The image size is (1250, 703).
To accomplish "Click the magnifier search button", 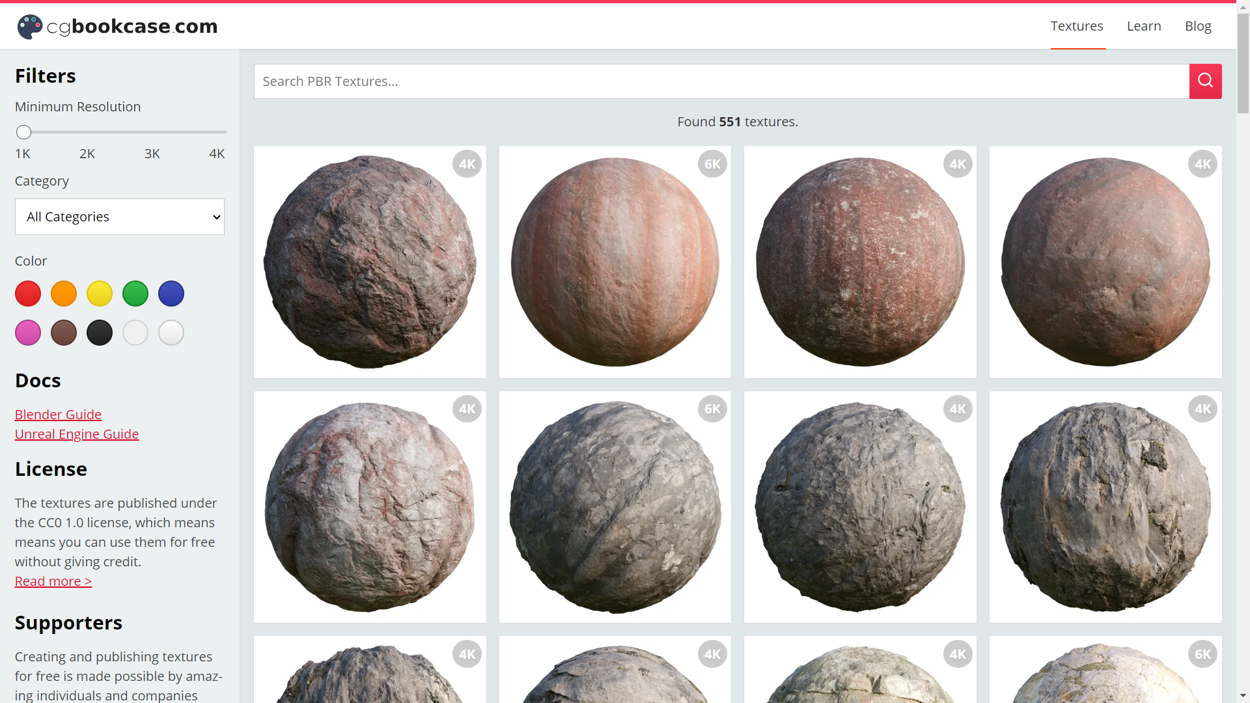I will [x=1205, y=81].
